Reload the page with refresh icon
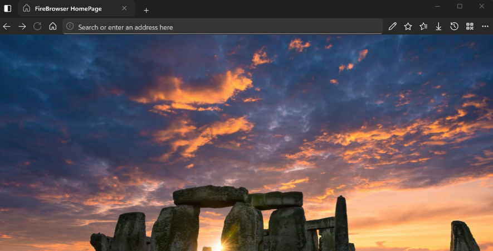The width and height of the screenshot is (493, 251). click(x=37, y=26)
